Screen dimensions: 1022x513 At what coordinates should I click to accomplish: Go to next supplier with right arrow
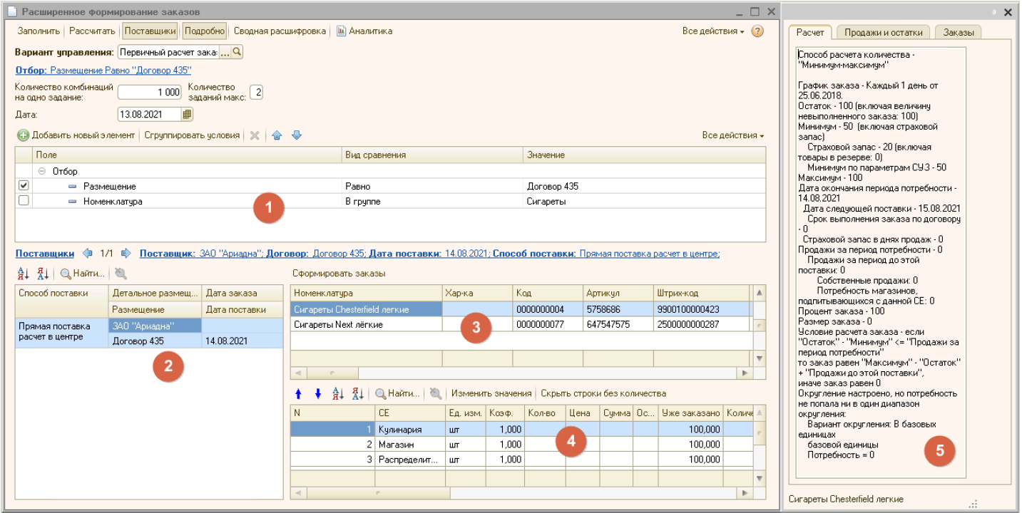click(126, 253)
